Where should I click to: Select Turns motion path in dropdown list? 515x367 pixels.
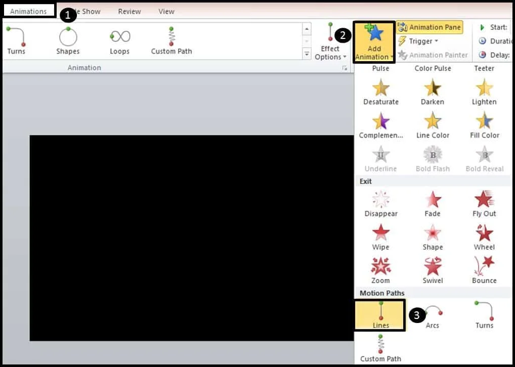click(x=484, y=315)
